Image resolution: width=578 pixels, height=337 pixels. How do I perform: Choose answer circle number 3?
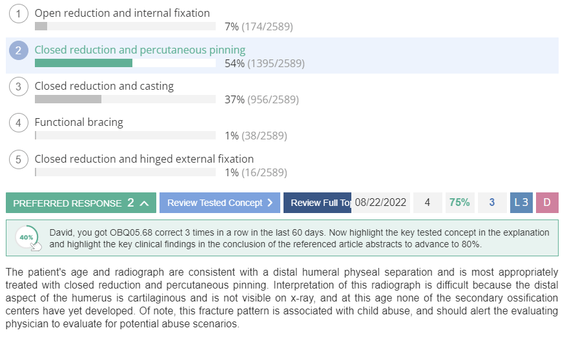pos(19,87)
